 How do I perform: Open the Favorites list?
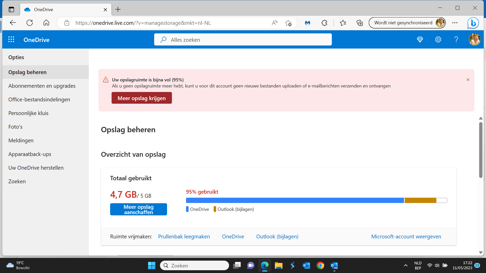tap(343, 23)
